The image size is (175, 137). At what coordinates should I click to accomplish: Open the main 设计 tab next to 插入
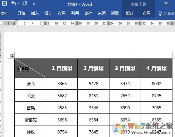click(48, 13)
